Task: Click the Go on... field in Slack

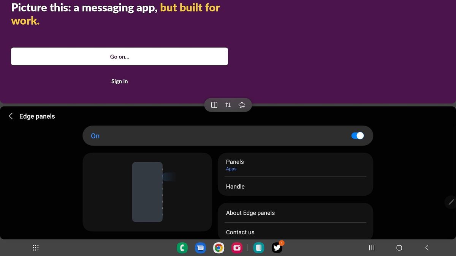Action: pyautogui.click(x=119, y=56)
